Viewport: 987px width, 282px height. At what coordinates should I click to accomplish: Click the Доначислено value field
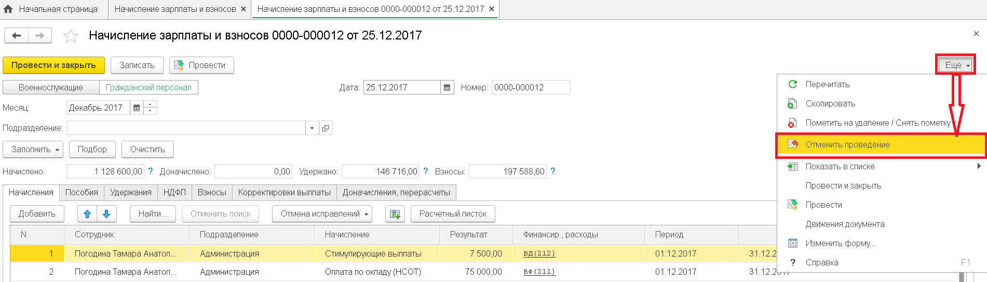point(253,171)
